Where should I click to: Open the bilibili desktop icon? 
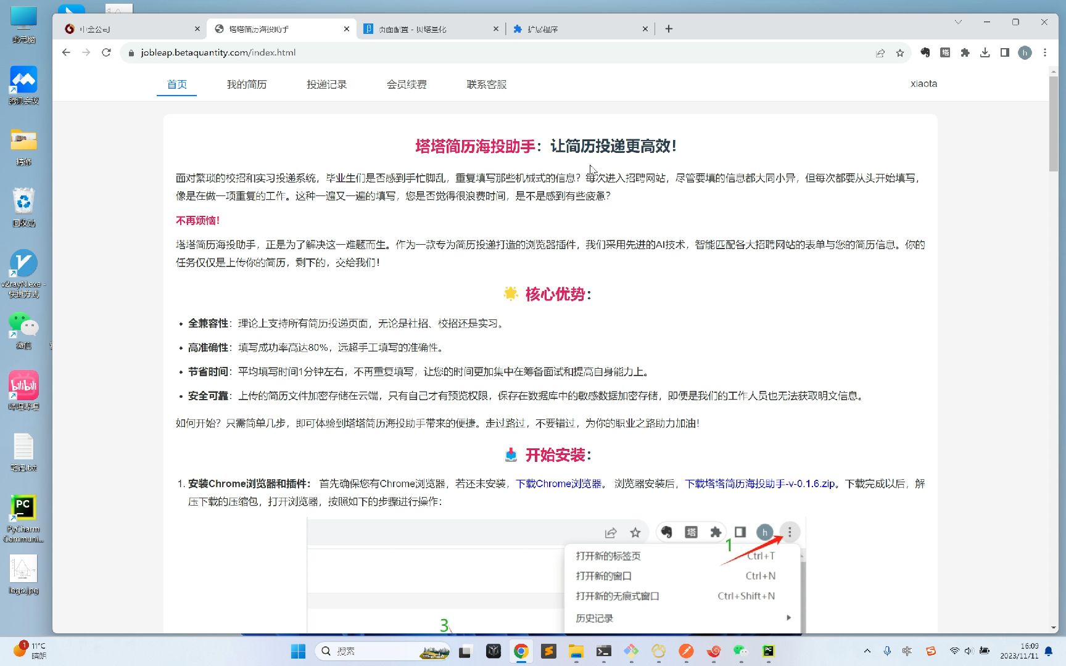[x=23, y=390]
